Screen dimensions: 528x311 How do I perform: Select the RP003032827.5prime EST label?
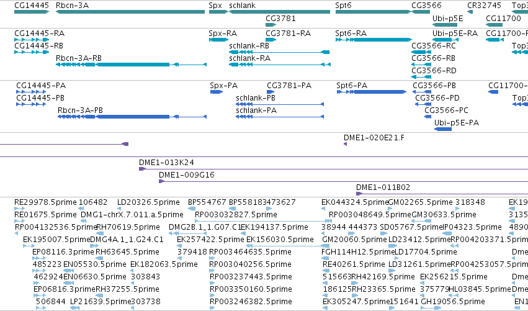[236, 215]
